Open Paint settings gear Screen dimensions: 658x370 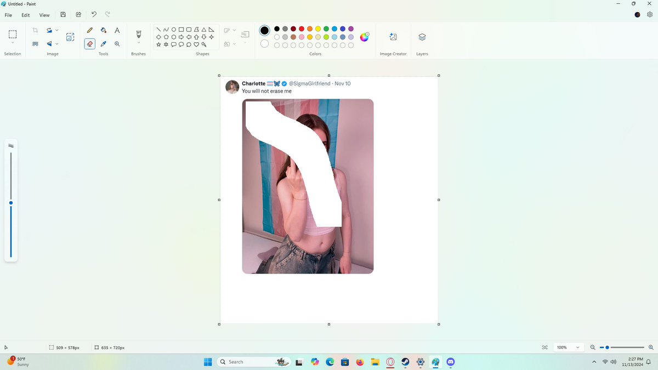click(x=650, y=15)
